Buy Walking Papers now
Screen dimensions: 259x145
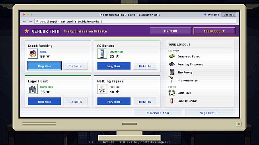pyautogui.click(x=114, y=101)
